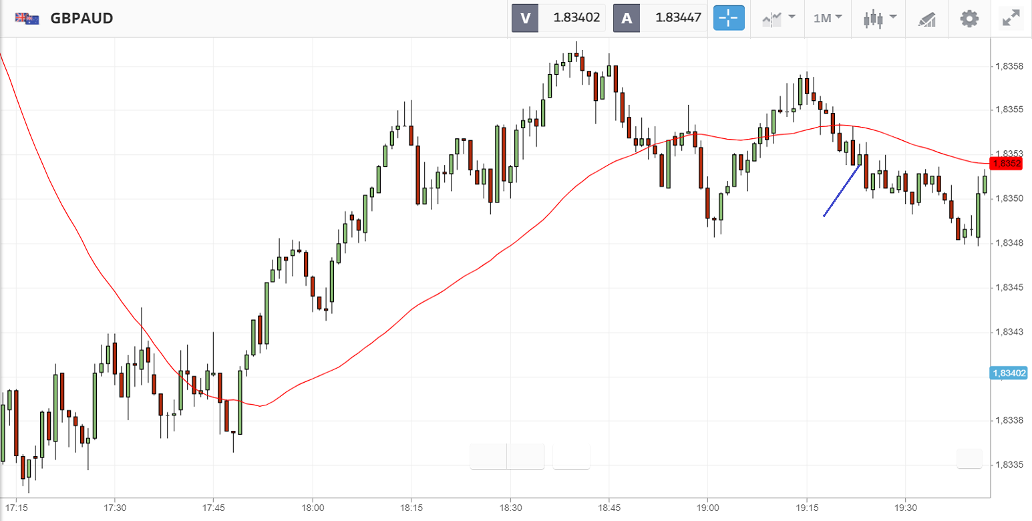Click the red 1,8352 moving average price tag
Viewport: 1032px width, 521px height.
1007,163
